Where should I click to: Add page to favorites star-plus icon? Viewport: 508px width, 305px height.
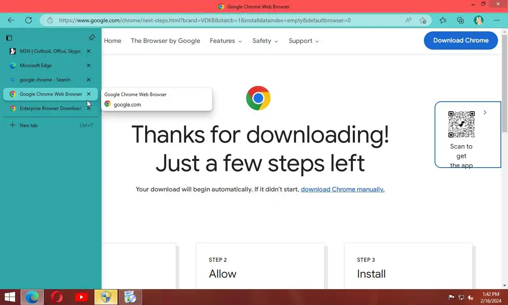pyautogui.click(x=423, y=20)
